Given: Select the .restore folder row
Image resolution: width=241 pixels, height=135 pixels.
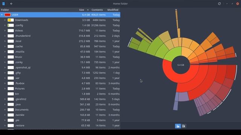Looking at the screenshot, I should pos(60,126).
